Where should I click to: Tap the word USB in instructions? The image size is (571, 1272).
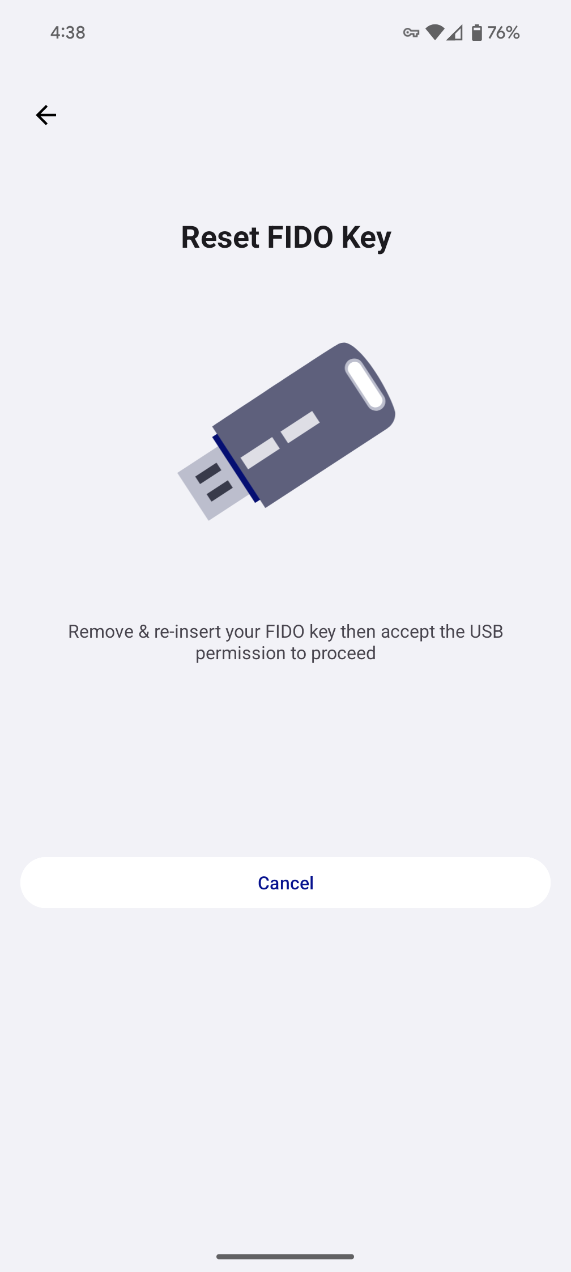(x=486, y=631)
